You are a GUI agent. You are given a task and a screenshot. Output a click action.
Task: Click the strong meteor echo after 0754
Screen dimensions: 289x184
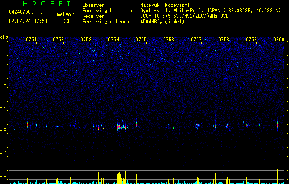(121, 127)
